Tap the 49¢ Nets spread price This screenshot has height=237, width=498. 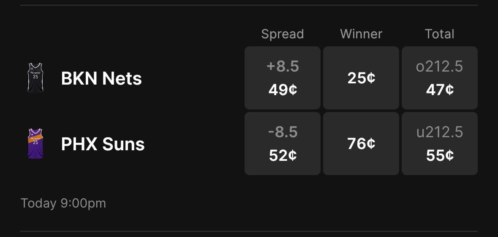pyautogui.click(x=283, y=89)
